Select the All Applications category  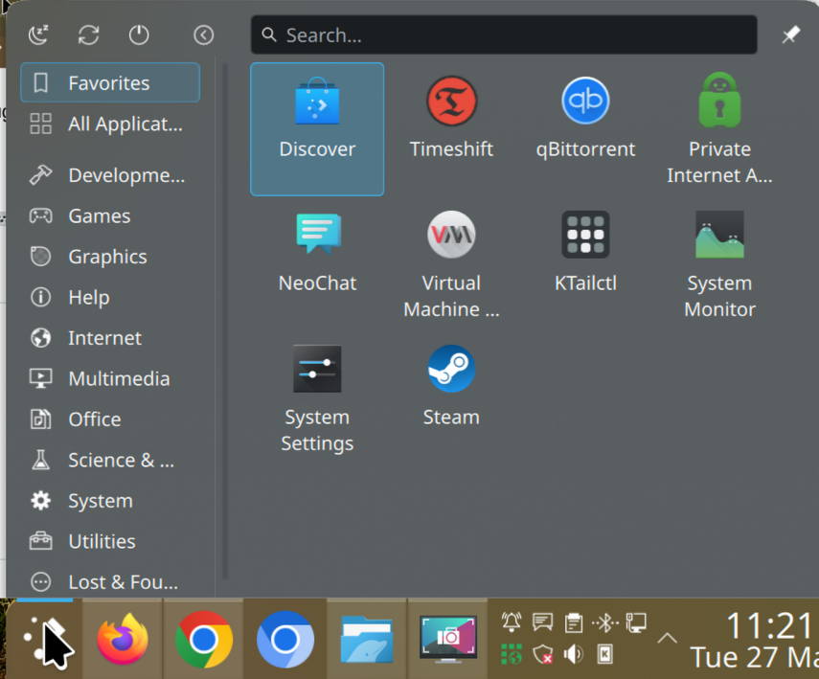(109, 124)
